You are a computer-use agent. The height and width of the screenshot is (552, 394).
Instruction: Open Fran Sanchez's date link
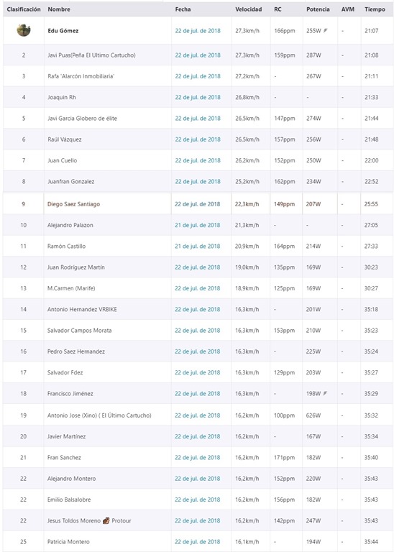[197, 457]
